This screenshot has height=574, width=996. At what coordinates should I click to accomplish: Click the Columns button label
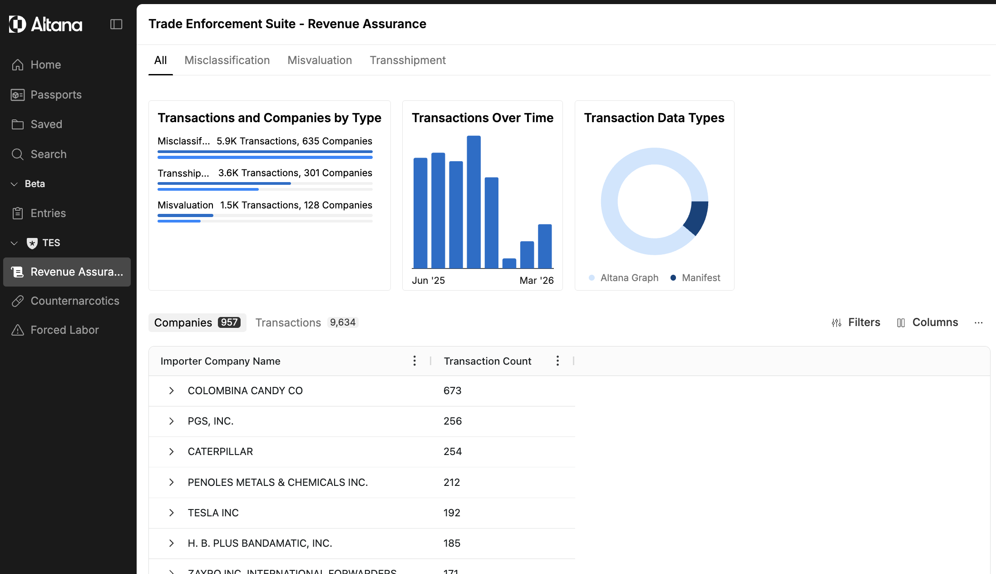pyautogui.click(x=935, y=322)
